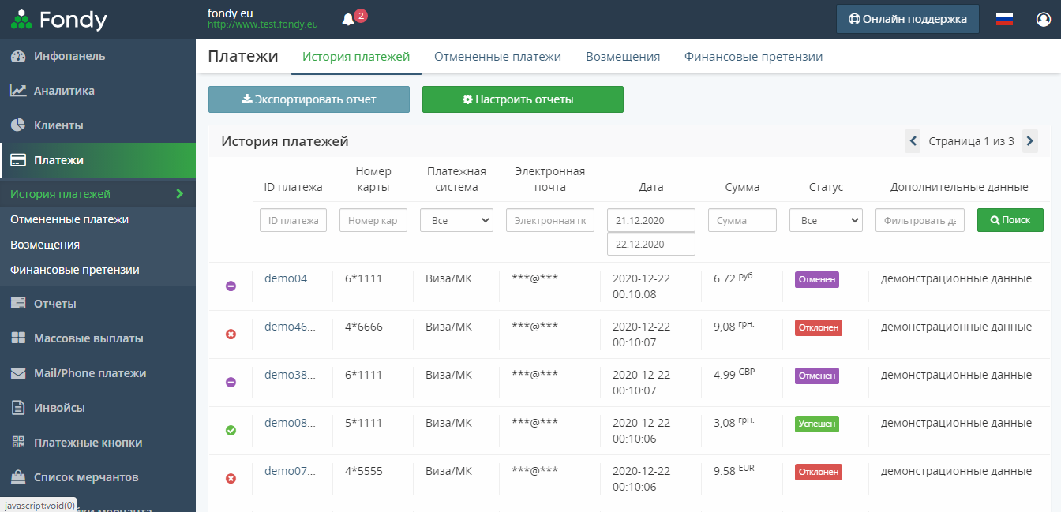This screenshot has width=1061, height=512.
Task: Click the Инвойсы document icon
Action: click(x=18, y=408)
